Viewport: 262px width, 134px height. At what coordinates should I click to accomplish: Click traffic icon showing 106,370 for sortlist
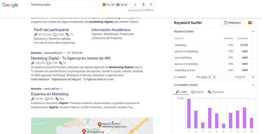[33, 63]
